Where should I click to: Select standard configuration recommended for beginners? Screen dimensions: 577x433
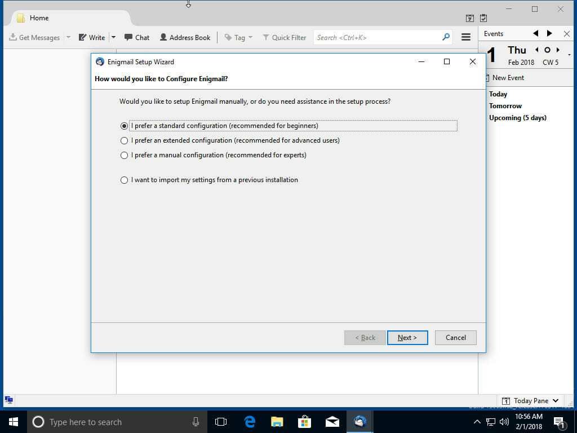tap(124, 126)
